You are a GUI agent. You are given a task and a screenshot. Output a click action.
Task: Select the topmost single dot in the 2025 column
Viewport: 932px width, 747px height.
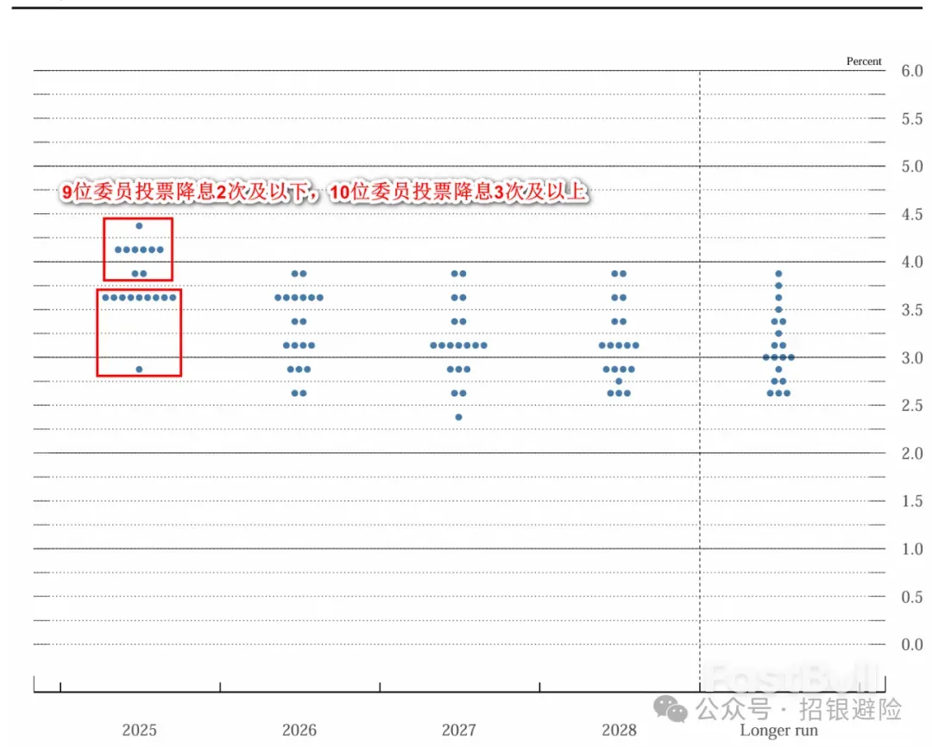[139, 225]
